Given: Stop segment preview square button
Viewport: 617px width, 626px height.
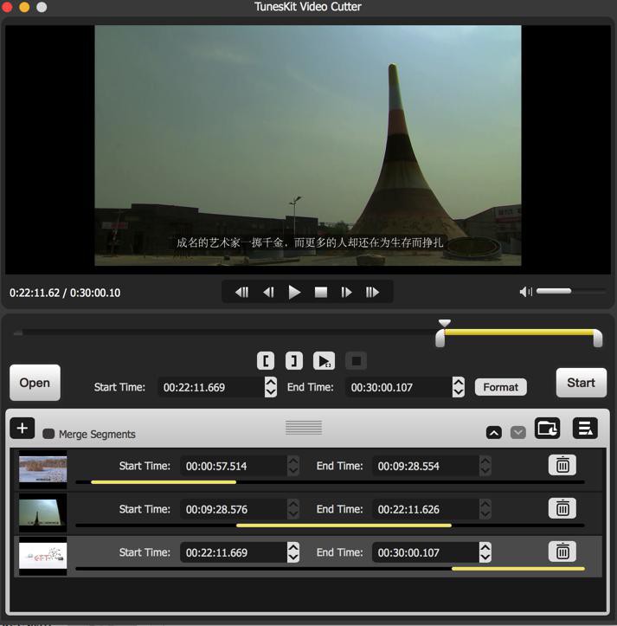Looking at the screenshot, I should click(356, 361).
